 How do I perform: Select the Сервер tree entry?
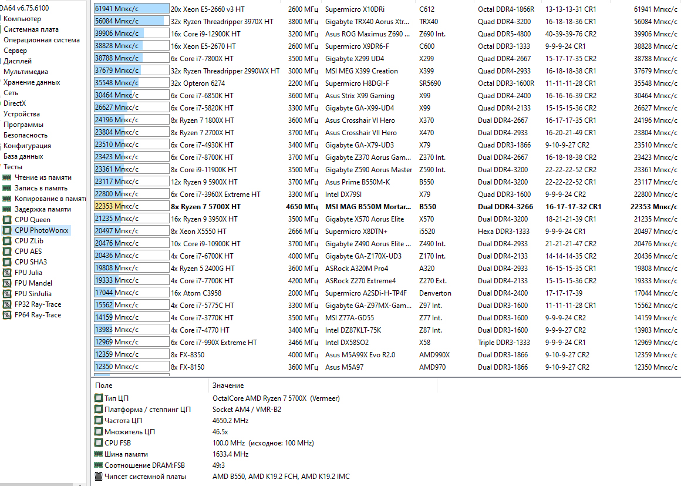pyautogui.click(x=15, y=51)
